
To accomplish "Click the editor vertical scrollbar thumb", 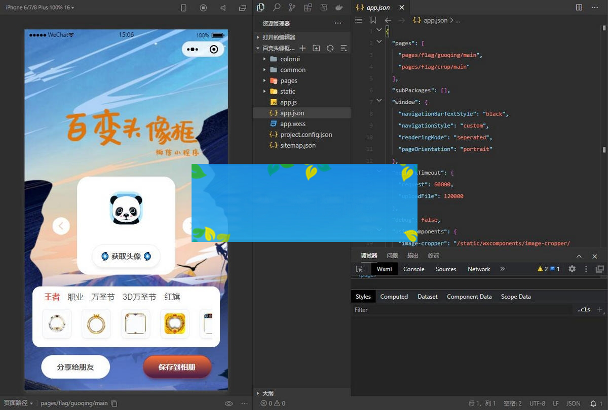I will pyautogui.click(x=604, y=150).
